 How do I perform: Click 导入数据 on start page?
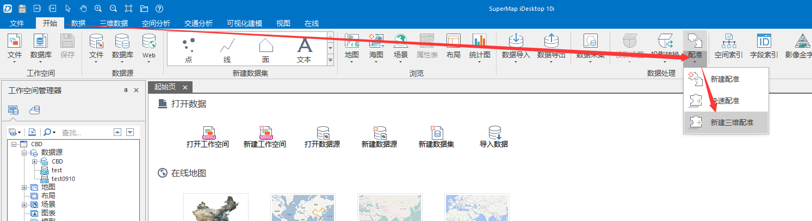pos(494,137)
